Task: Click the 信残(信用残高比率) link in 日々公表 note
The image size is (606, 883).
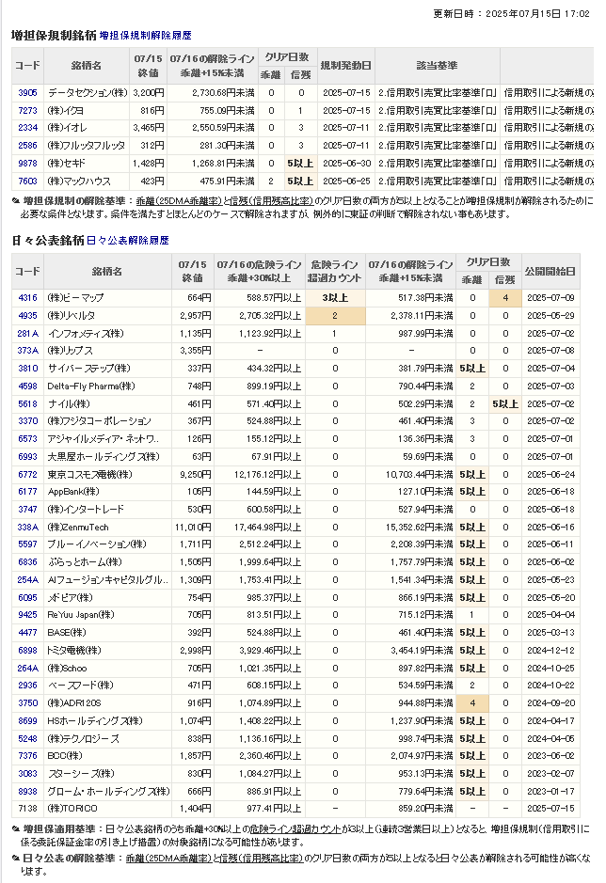Action: click(262, 859)
